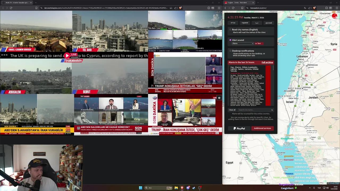Uncheck the Alert sound checkbox
This screenshot has height=191, width=340.
[x=230, y=40]
